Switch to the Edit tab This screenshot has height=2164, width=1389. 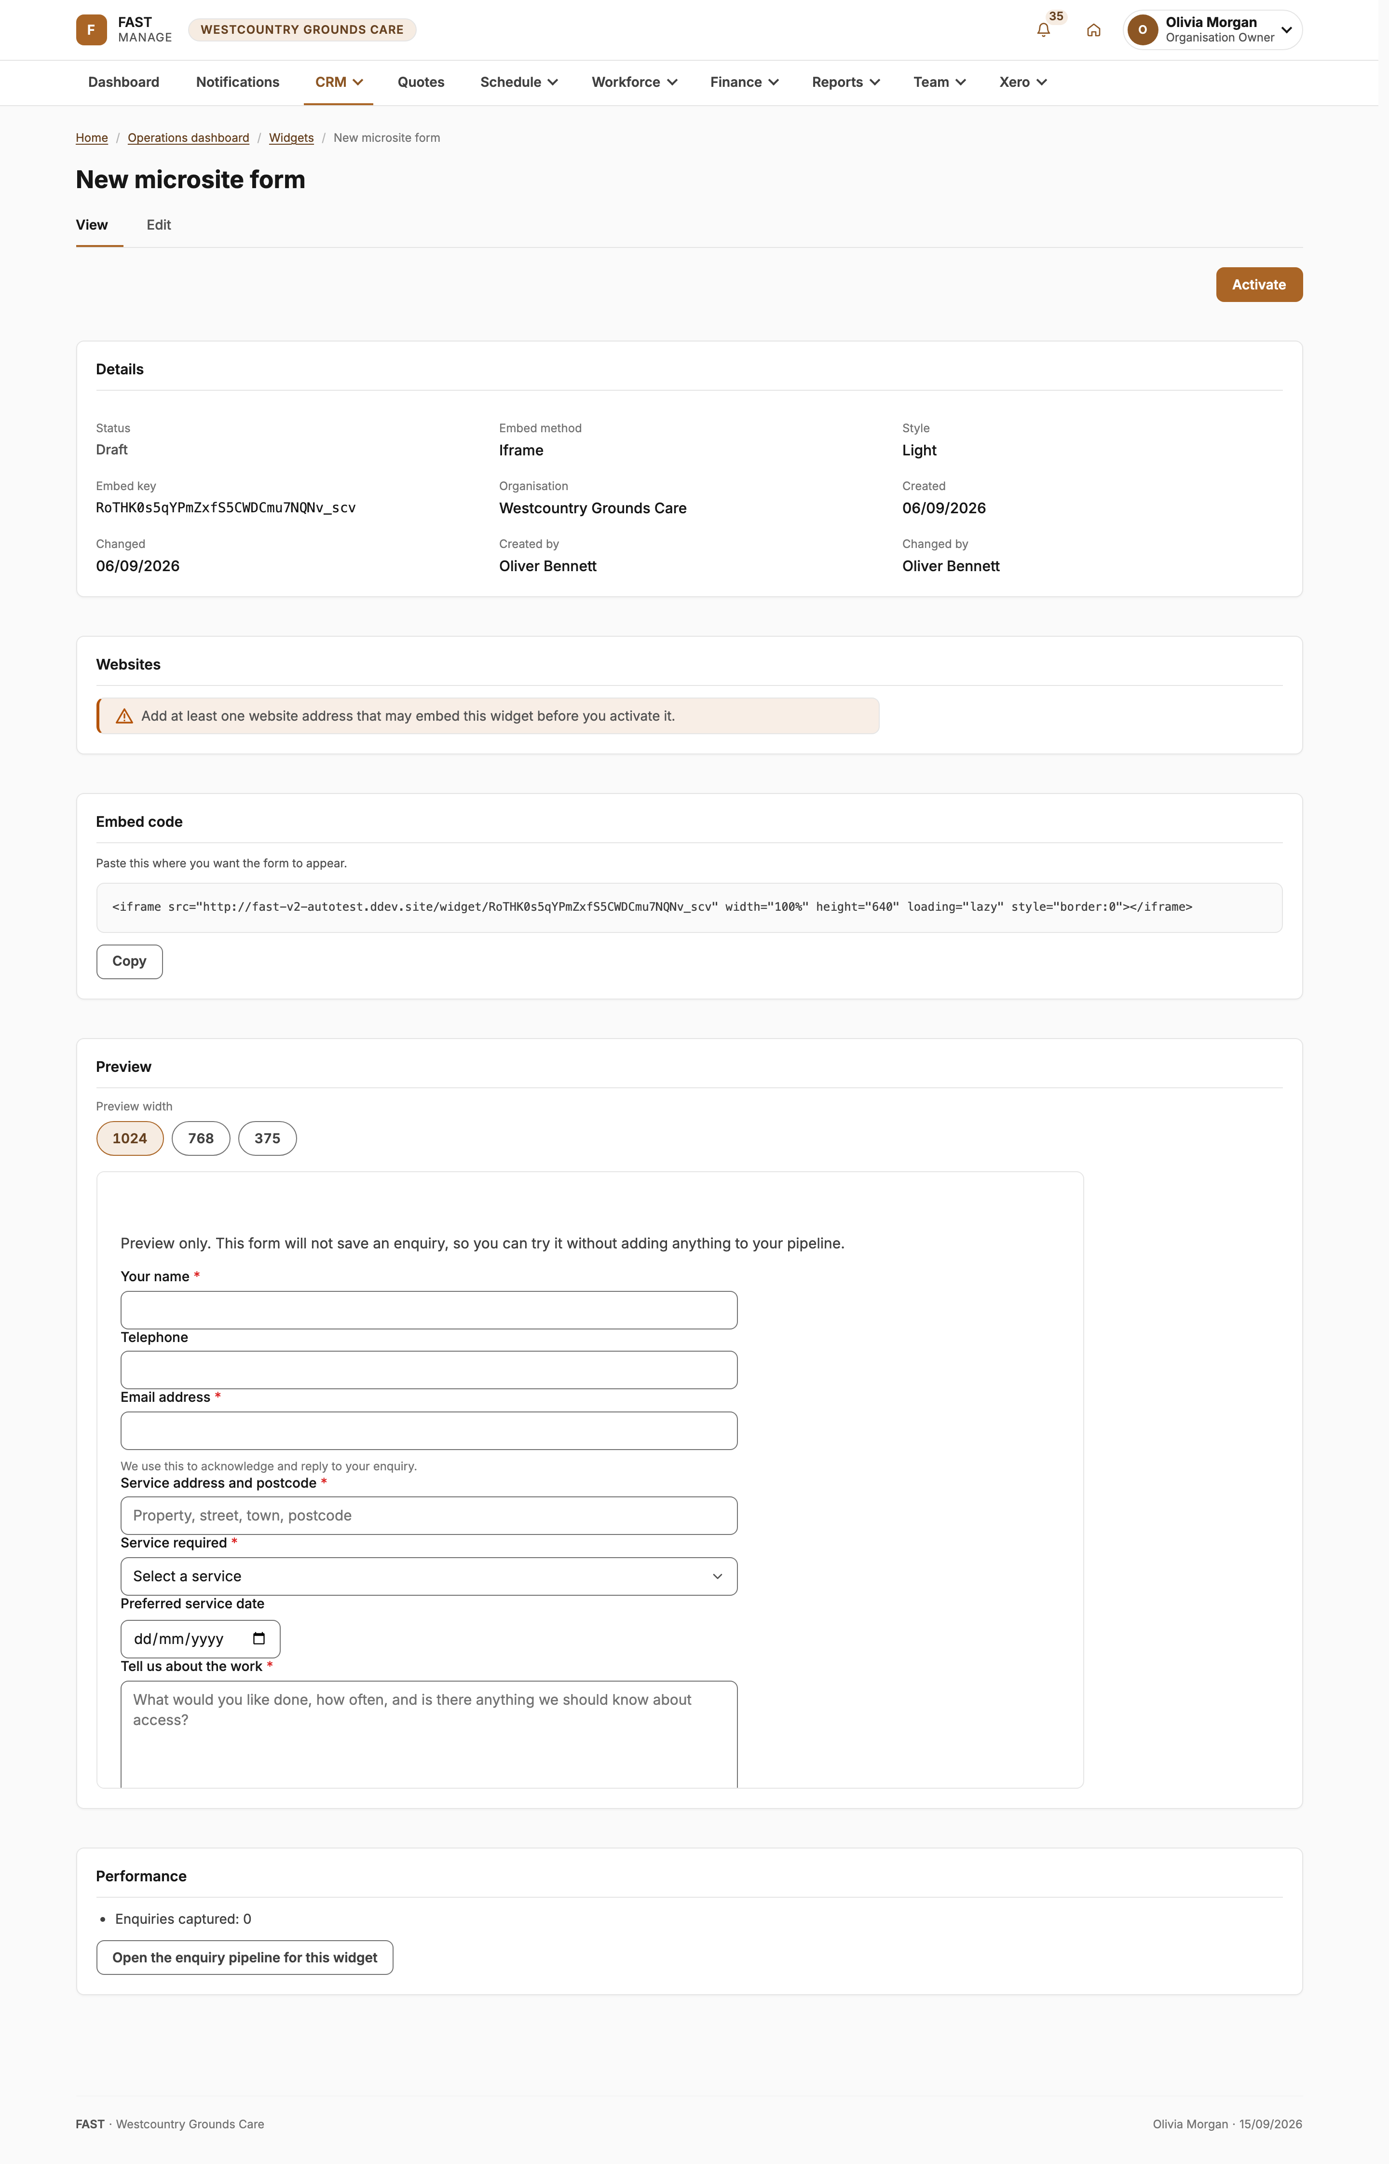pos(159,225)
